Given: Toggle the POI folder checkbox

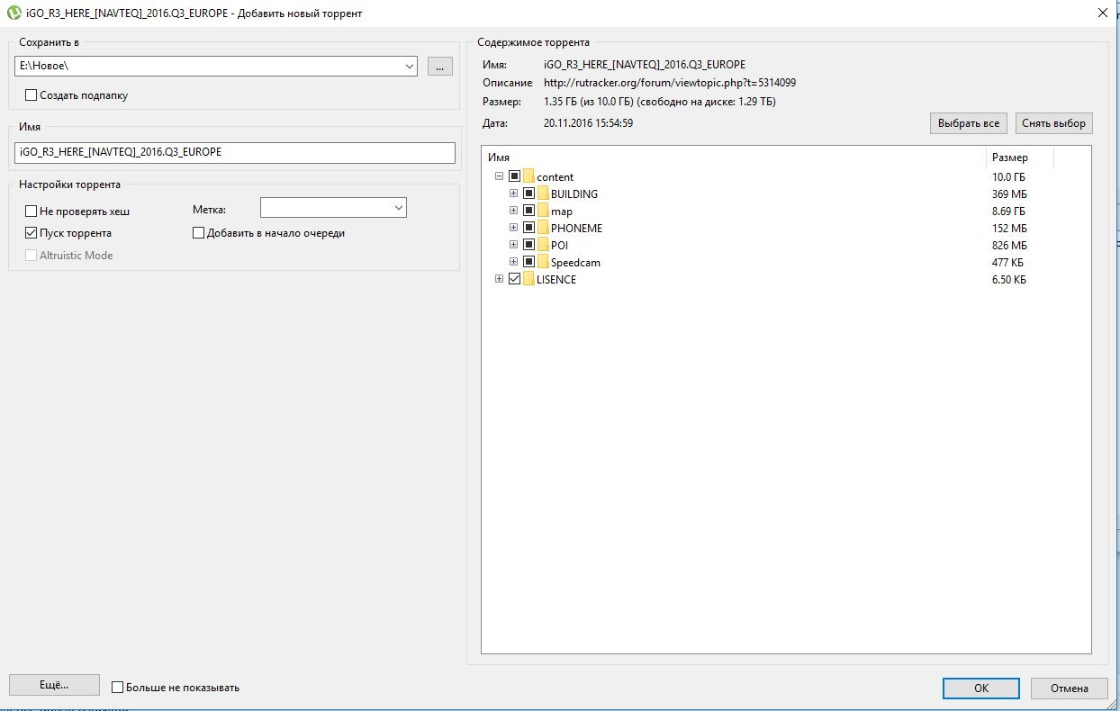Looking at the screenshot, I should click(x=529, y=245).
